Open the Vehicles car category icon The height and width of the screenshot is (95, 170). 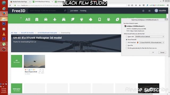[x=46, y=19]
